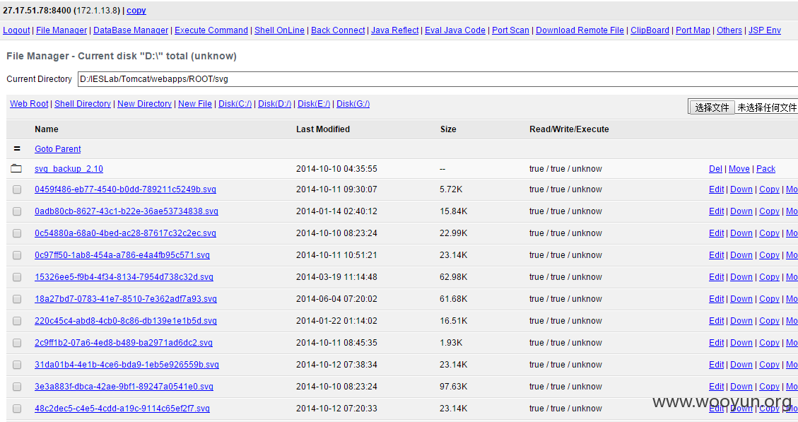Select checkbox for 31da01b4-4e1b svg

point(17,365)
